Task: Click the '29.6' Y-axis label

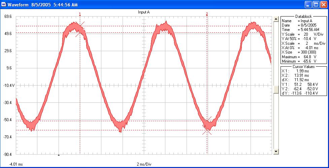Action: [x=8, y=51]
